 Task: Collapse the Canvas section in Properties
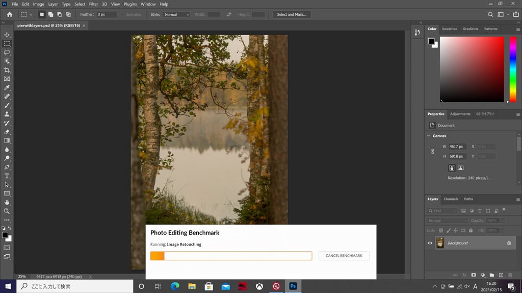tap(429, 136)
